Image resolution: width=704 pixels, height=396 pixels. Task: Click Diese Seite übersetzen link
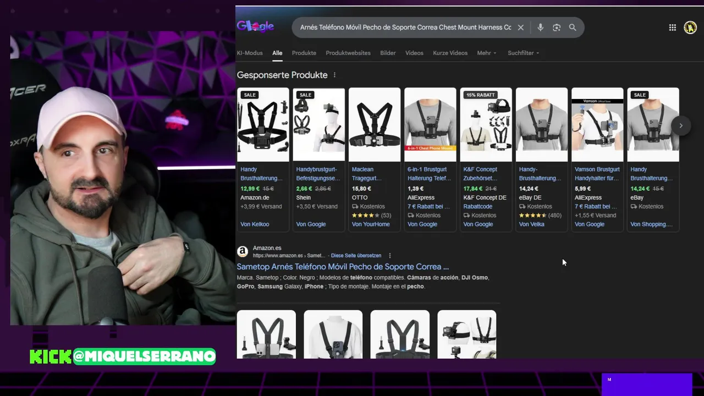(x=356, y=256)
